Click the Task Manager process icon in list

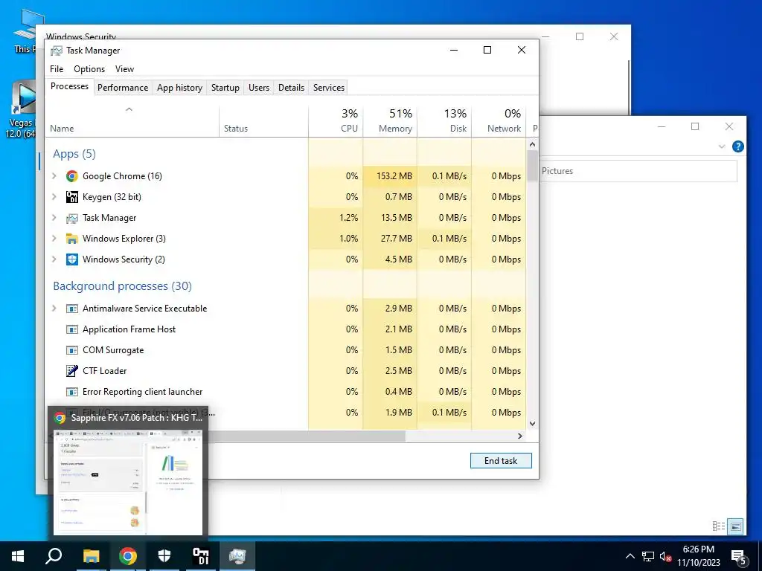tap(72, 218)
